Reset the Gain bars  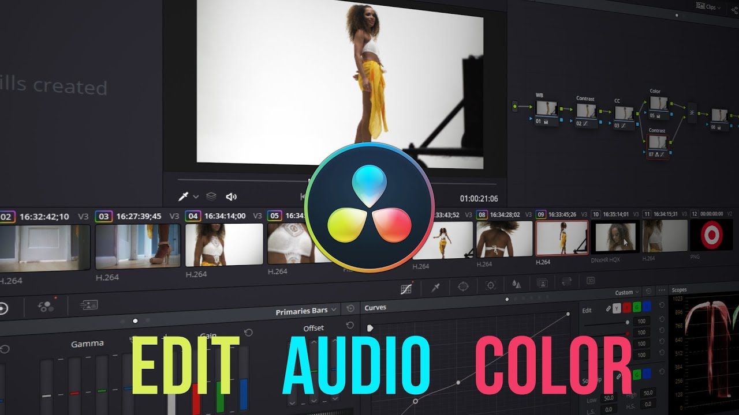tap(248, 333)
